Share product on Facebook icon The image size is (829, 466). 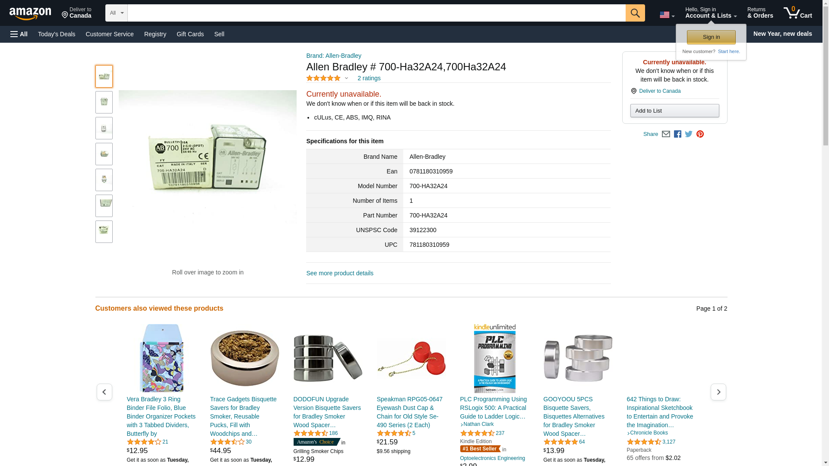[677, 134]
